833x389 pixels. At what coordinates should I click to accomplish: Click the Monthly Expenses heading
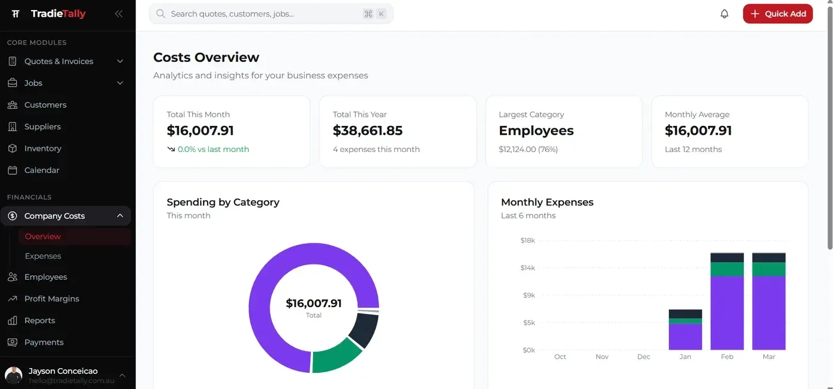547,202
